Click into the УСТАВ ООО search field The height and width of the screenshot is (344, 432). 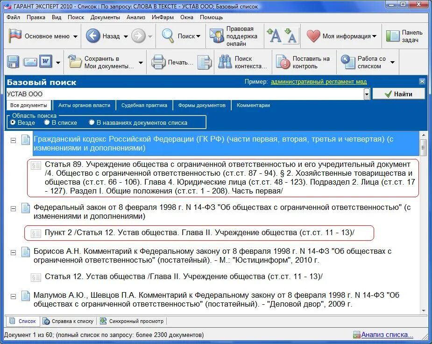tap(184, 94)
